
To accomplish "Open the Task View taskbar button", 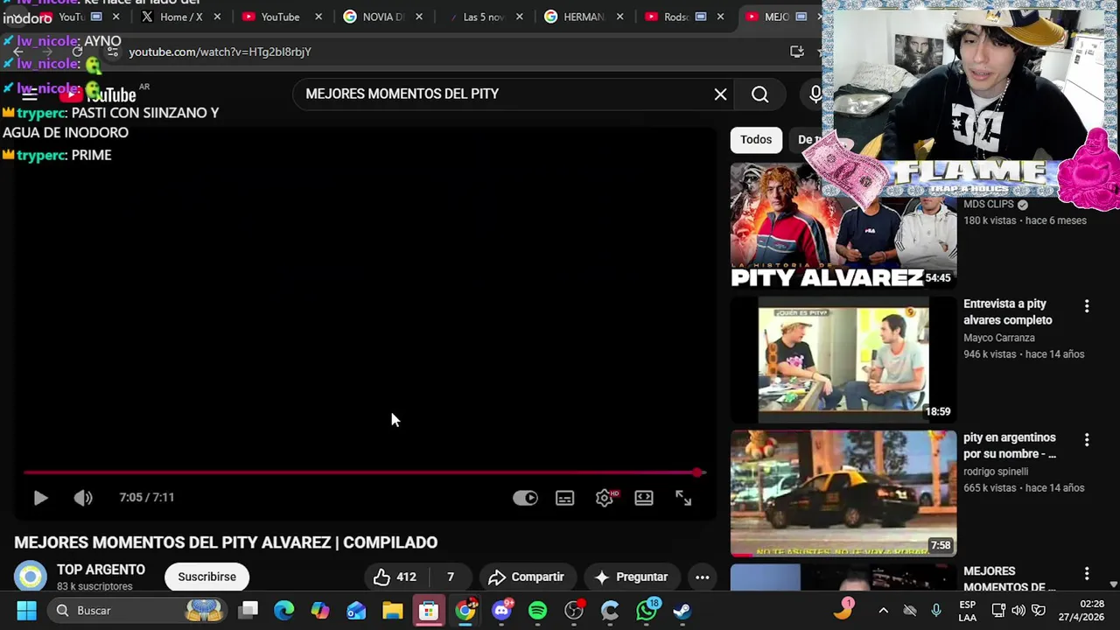I will [249, 611].
